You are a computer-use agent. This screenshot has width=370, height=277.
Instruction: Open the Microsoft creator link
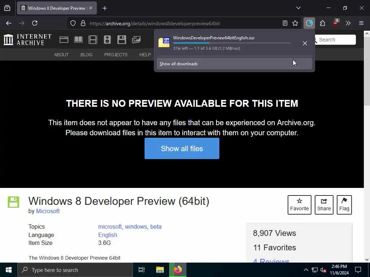click(48, 211)
